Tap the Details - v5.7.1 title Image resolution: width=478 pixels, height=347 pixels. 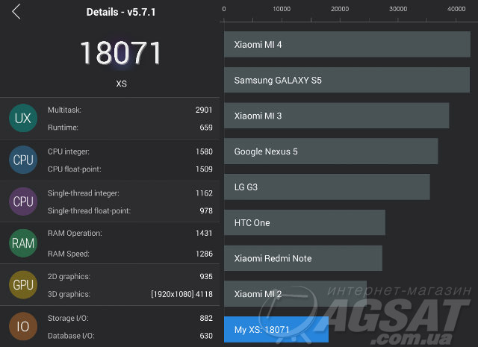point(121,12)
